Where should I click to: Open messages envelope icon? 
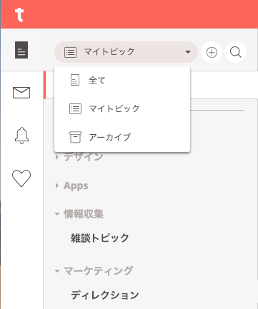point(21,93)
